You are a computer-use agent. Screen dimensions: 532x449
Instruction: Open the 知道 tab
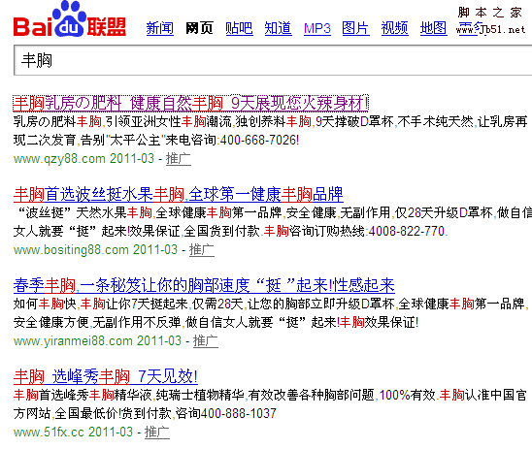click(279, 28)
